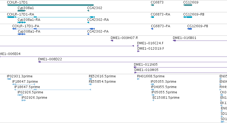Select CG42302-RA transcript arrow
The width and height of the screenshot is (227, 123).
88,22
